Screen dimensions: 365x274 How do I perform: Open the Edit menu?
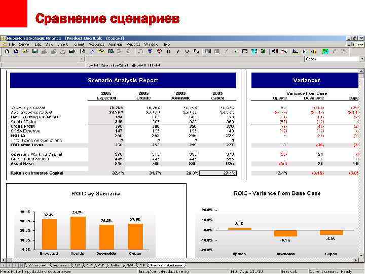[x=38, y=44]
